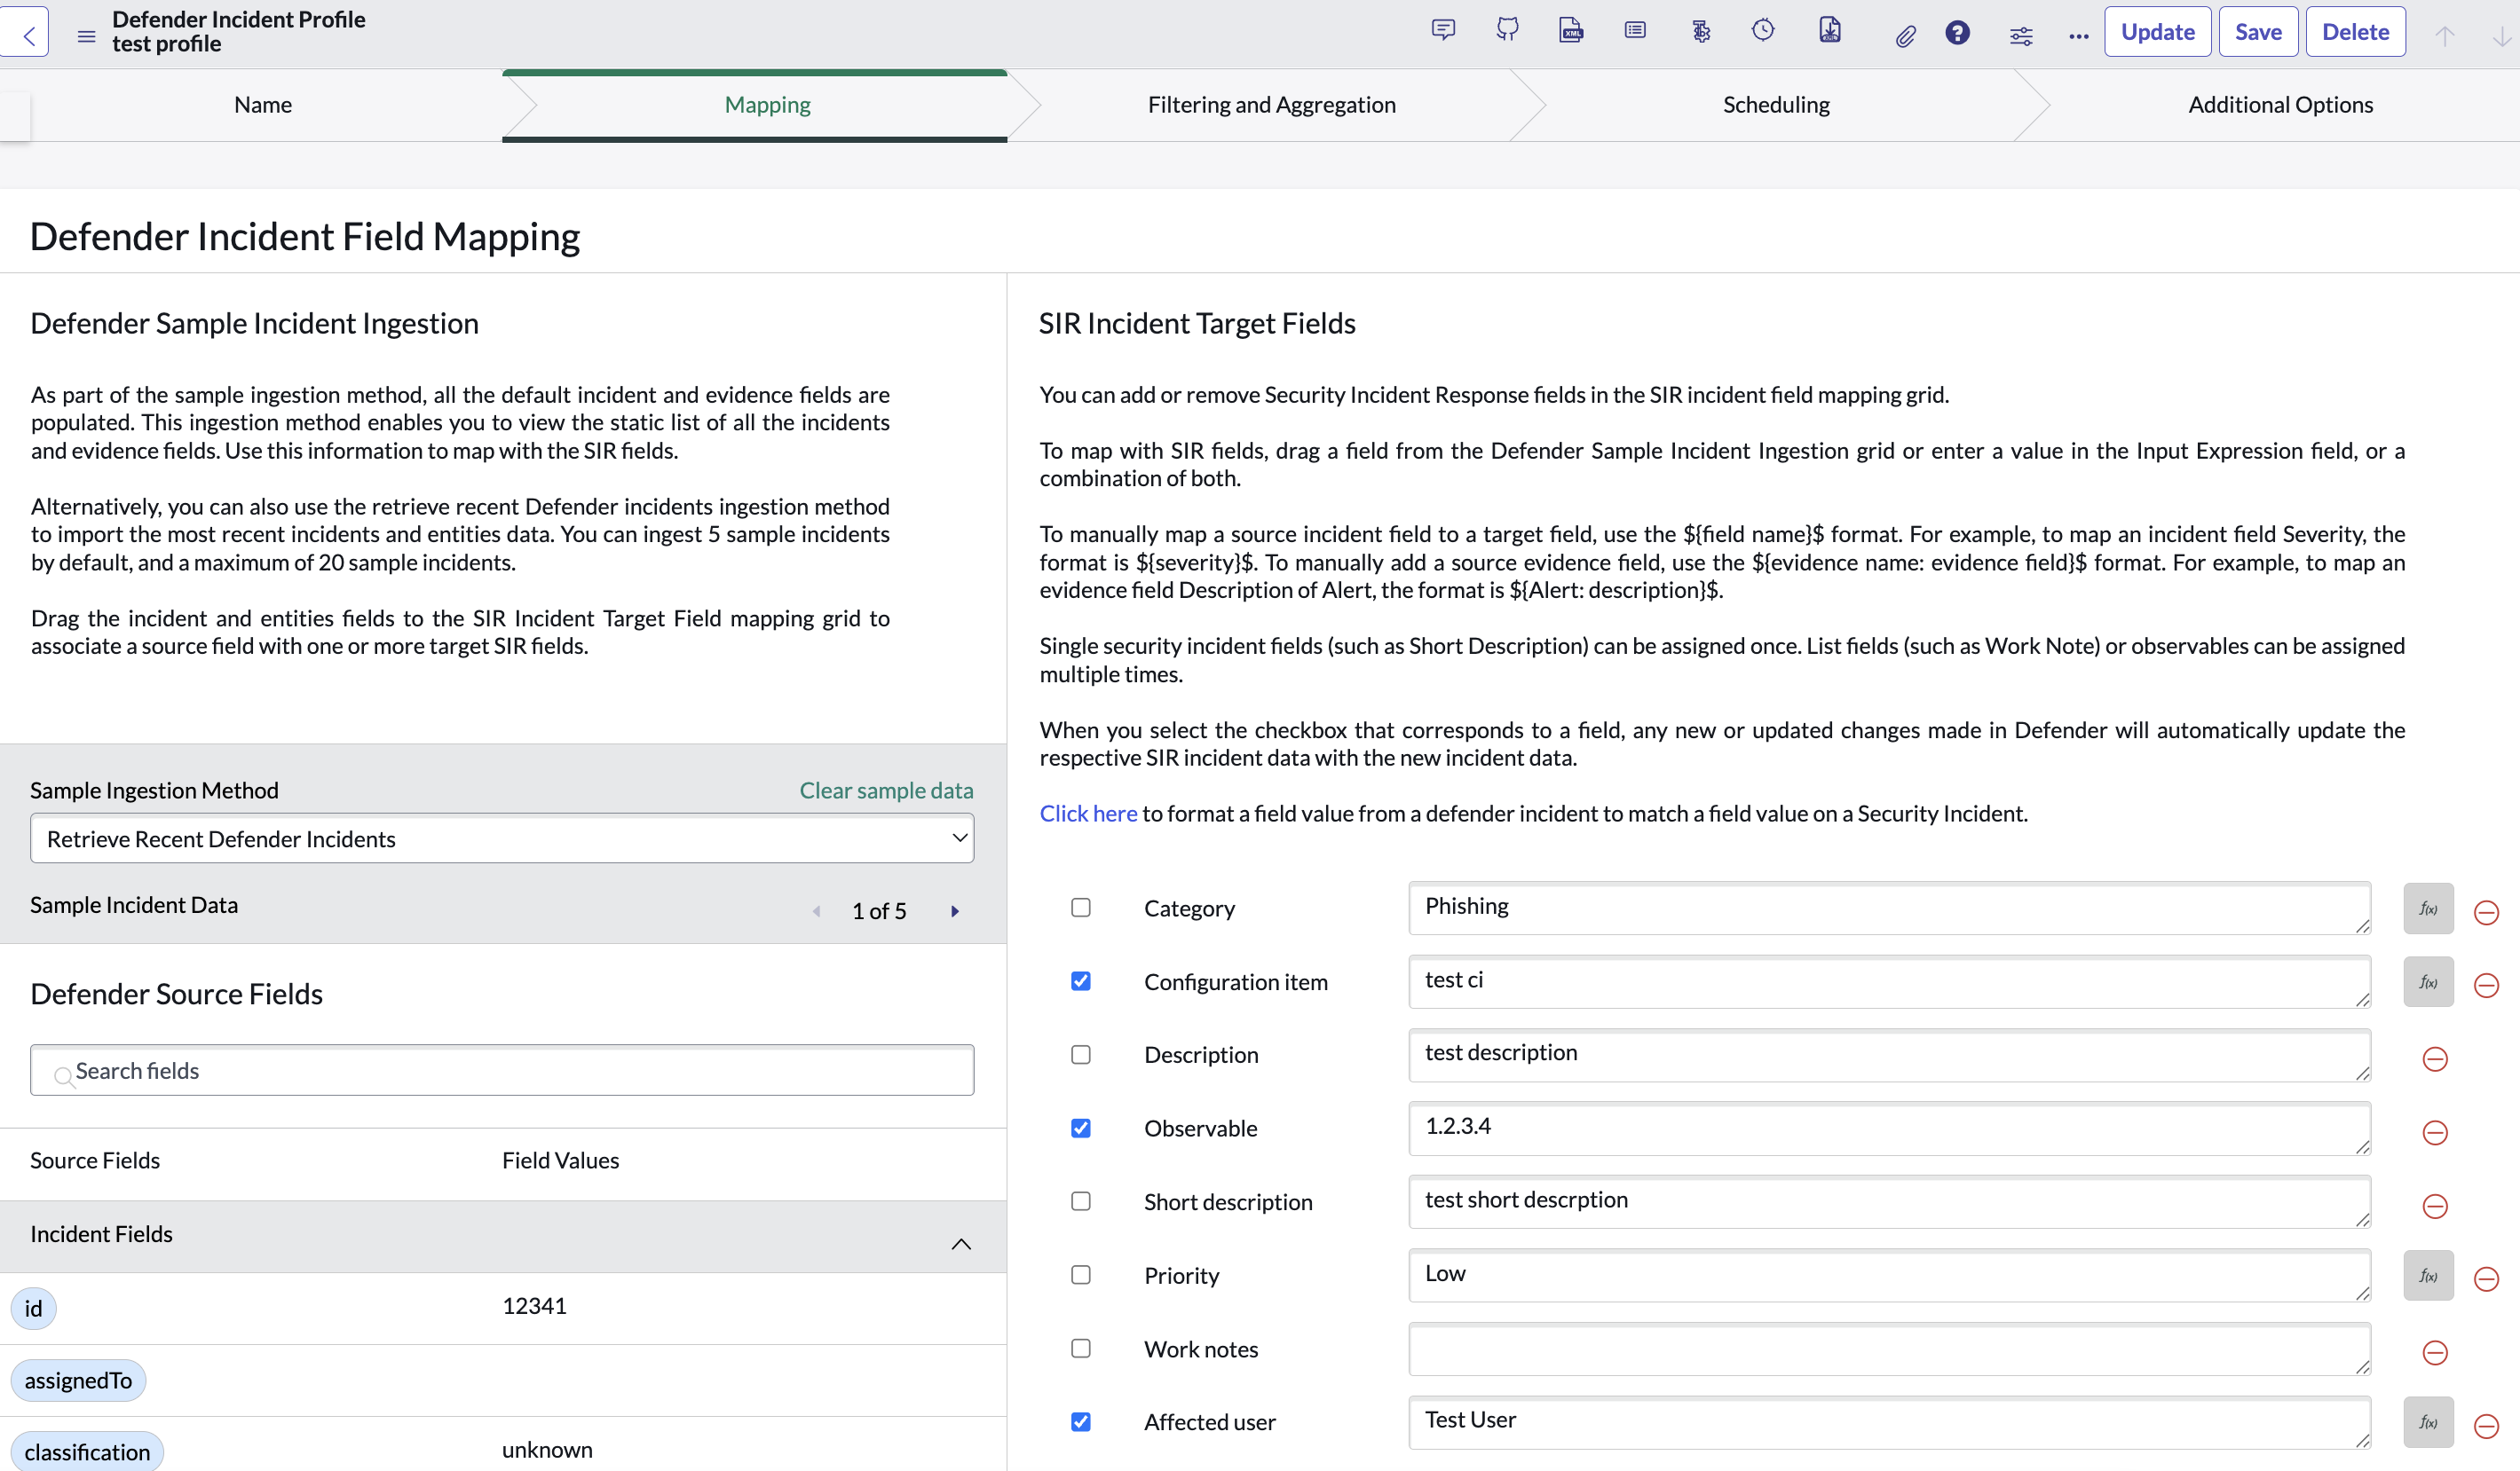Open the Sample Ingestion Method dropdown
The width and height of the screenshot is (2520, 1471).
(x=502, y=838)
